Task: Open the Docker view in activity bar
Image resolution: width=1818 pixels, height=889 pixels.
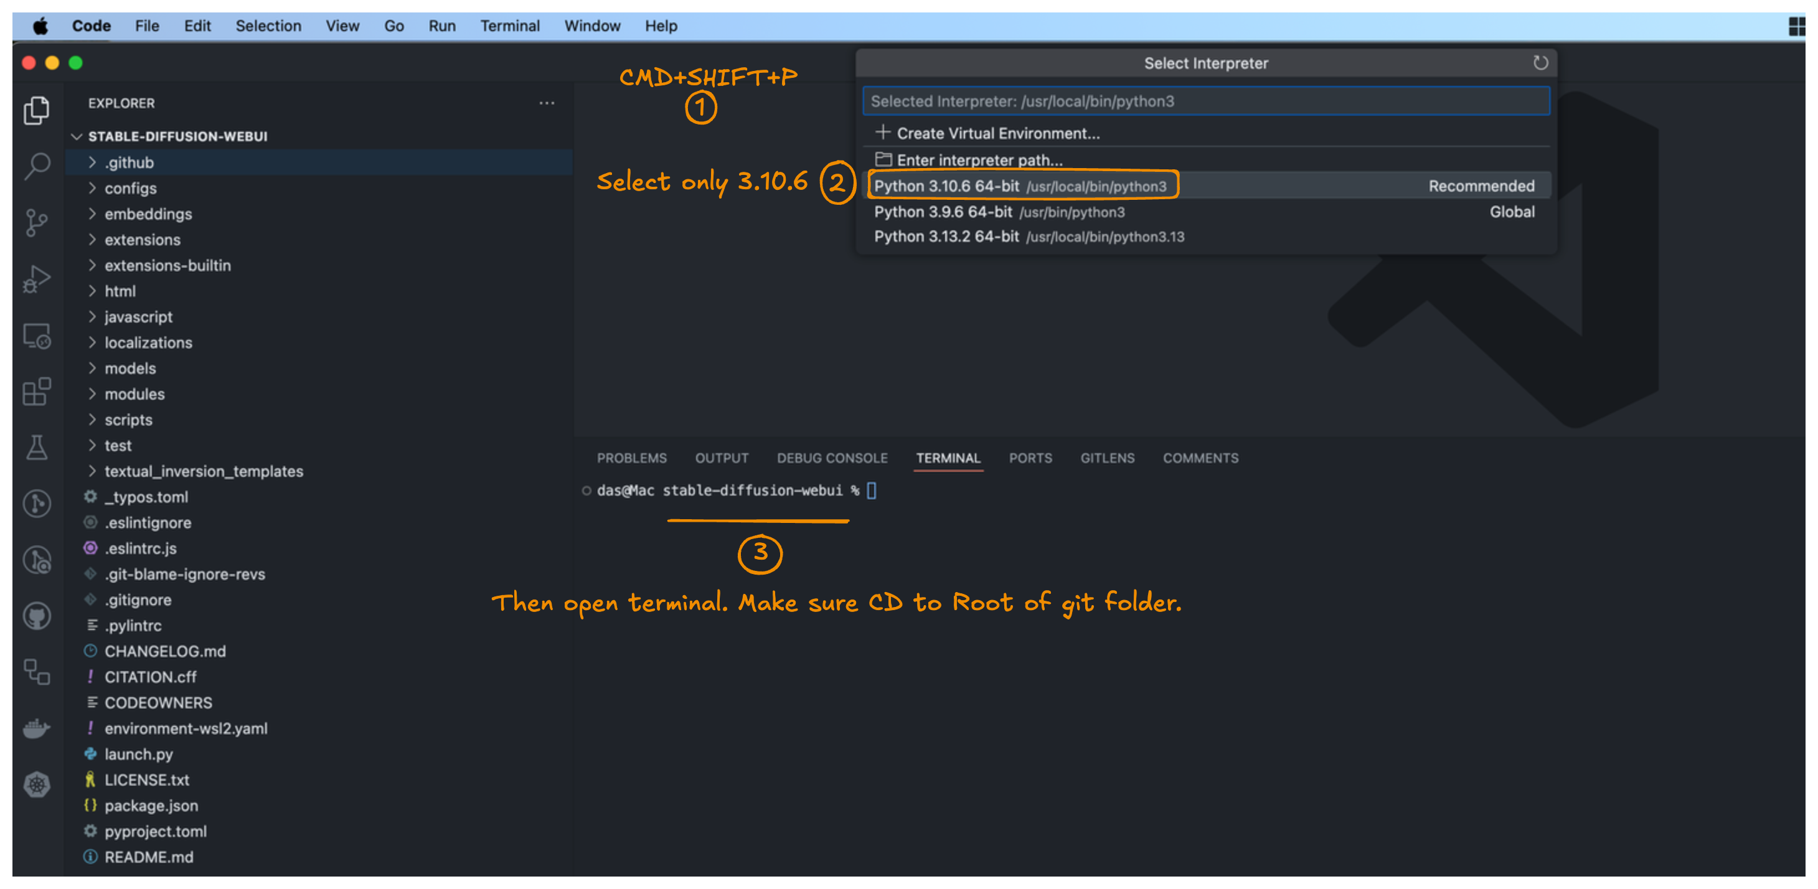Action: [37, 727]
